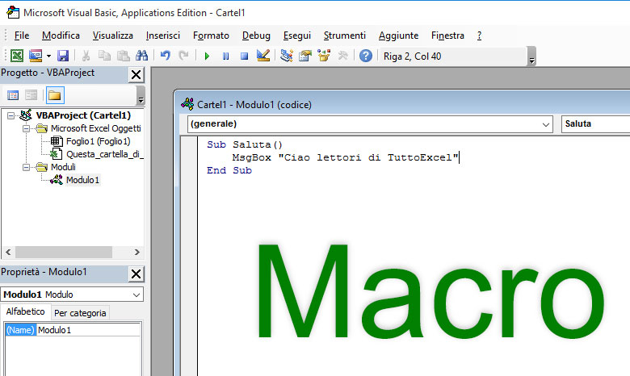Click the Cartel1 - Modulo1 (codice) title bar
Screen dimensions: 630x376
[404, 105]
